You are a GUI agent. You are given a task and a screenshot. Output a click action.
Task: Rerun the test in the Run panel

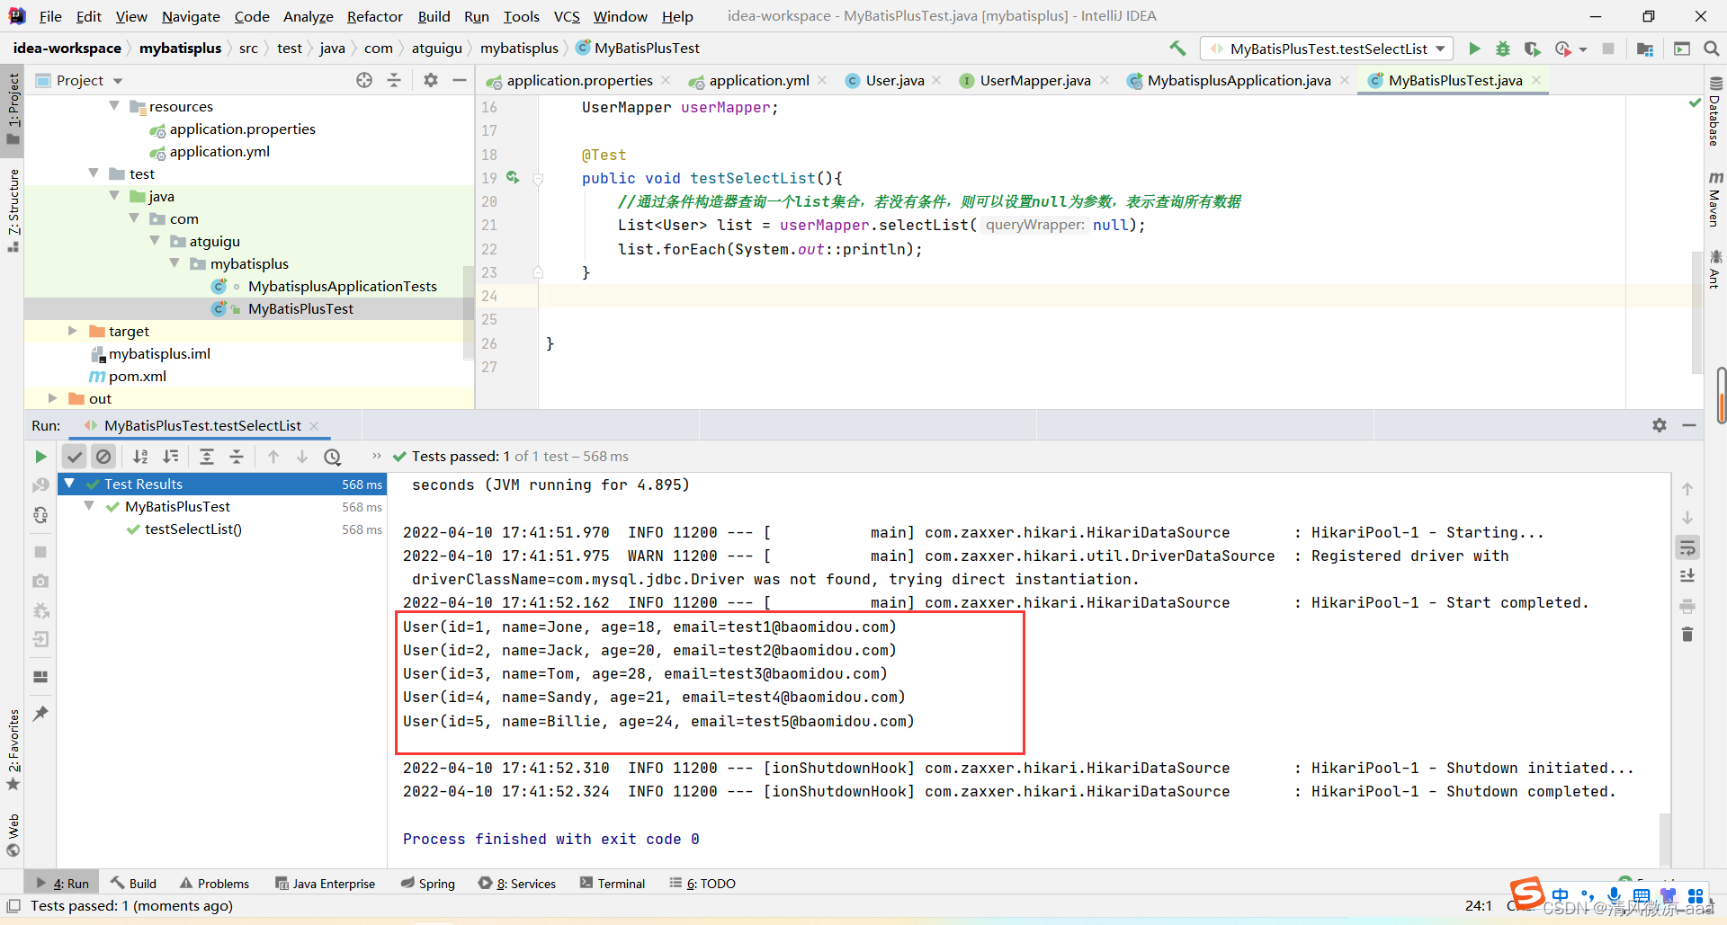(40, 457)
